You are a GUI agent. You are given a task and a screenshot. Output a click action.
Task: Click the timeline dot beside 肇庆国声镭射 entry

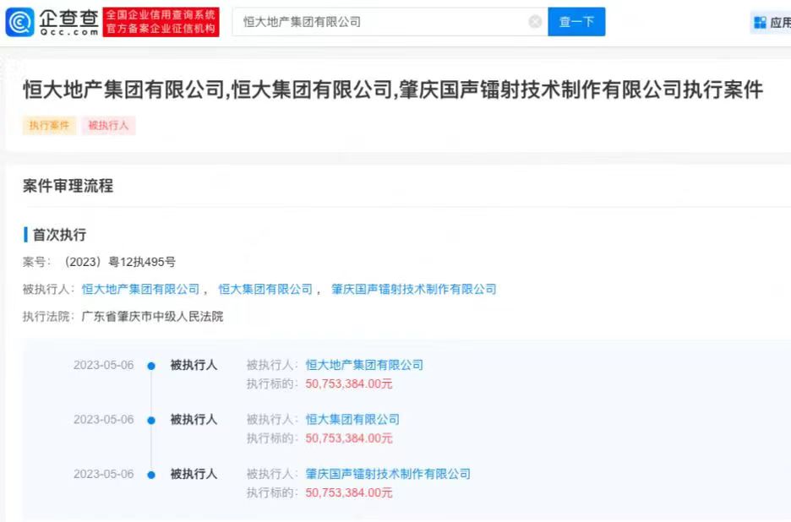(x=150, y=475)
